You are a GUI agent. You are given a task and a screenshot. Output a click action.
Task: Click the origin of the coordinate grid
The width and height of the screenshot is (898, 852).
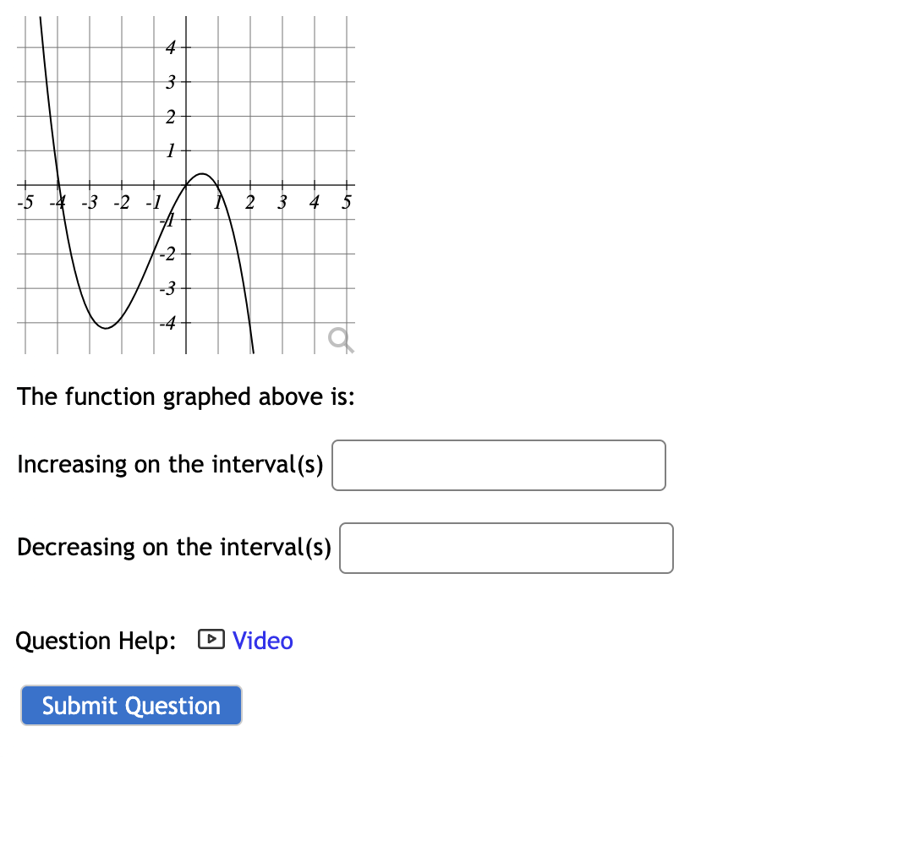click(185, 186)
